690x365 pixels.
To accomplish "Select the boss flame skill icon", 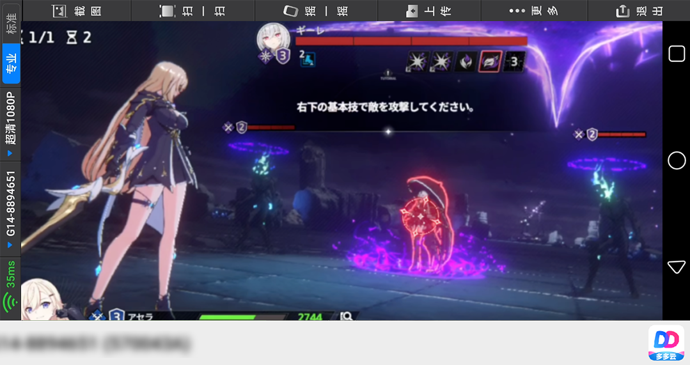I will [466, 61].
